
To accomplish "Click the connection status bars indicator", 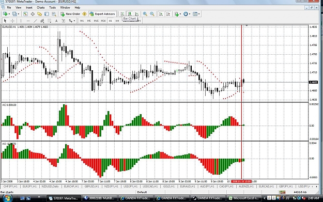I will (282, 192).
